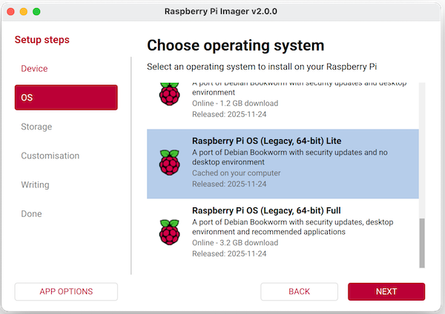
Task: Open APP OPTIONS
Action: tap(66, 292)
